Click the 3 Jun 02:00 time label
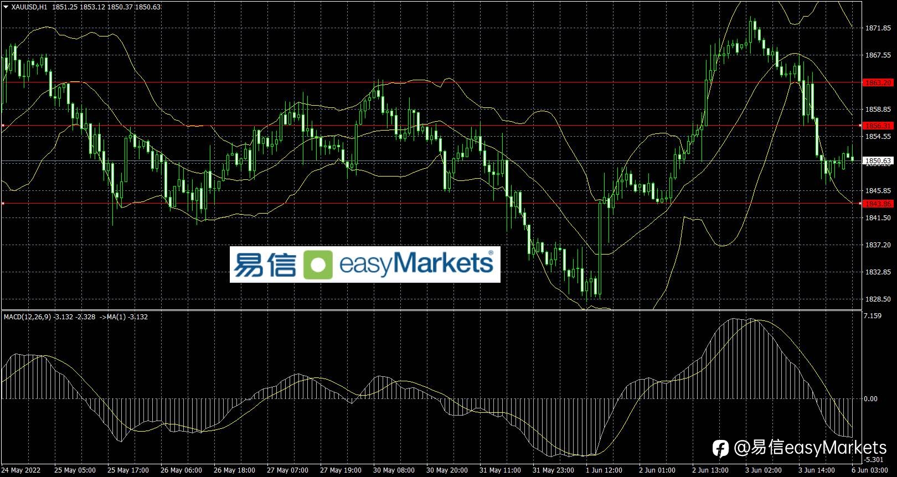Image resolution: width=897 pixels, height=477 pixels. click(x=764, y=470)
